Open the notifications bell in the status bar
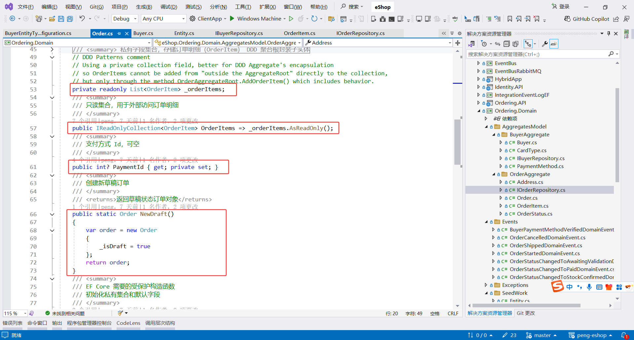Screen dimensions: 634x340 624,335
